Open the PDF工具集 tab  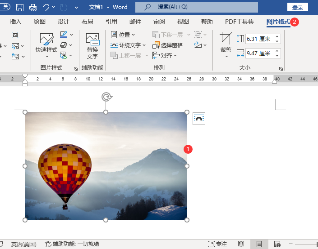tap(240, 22)
